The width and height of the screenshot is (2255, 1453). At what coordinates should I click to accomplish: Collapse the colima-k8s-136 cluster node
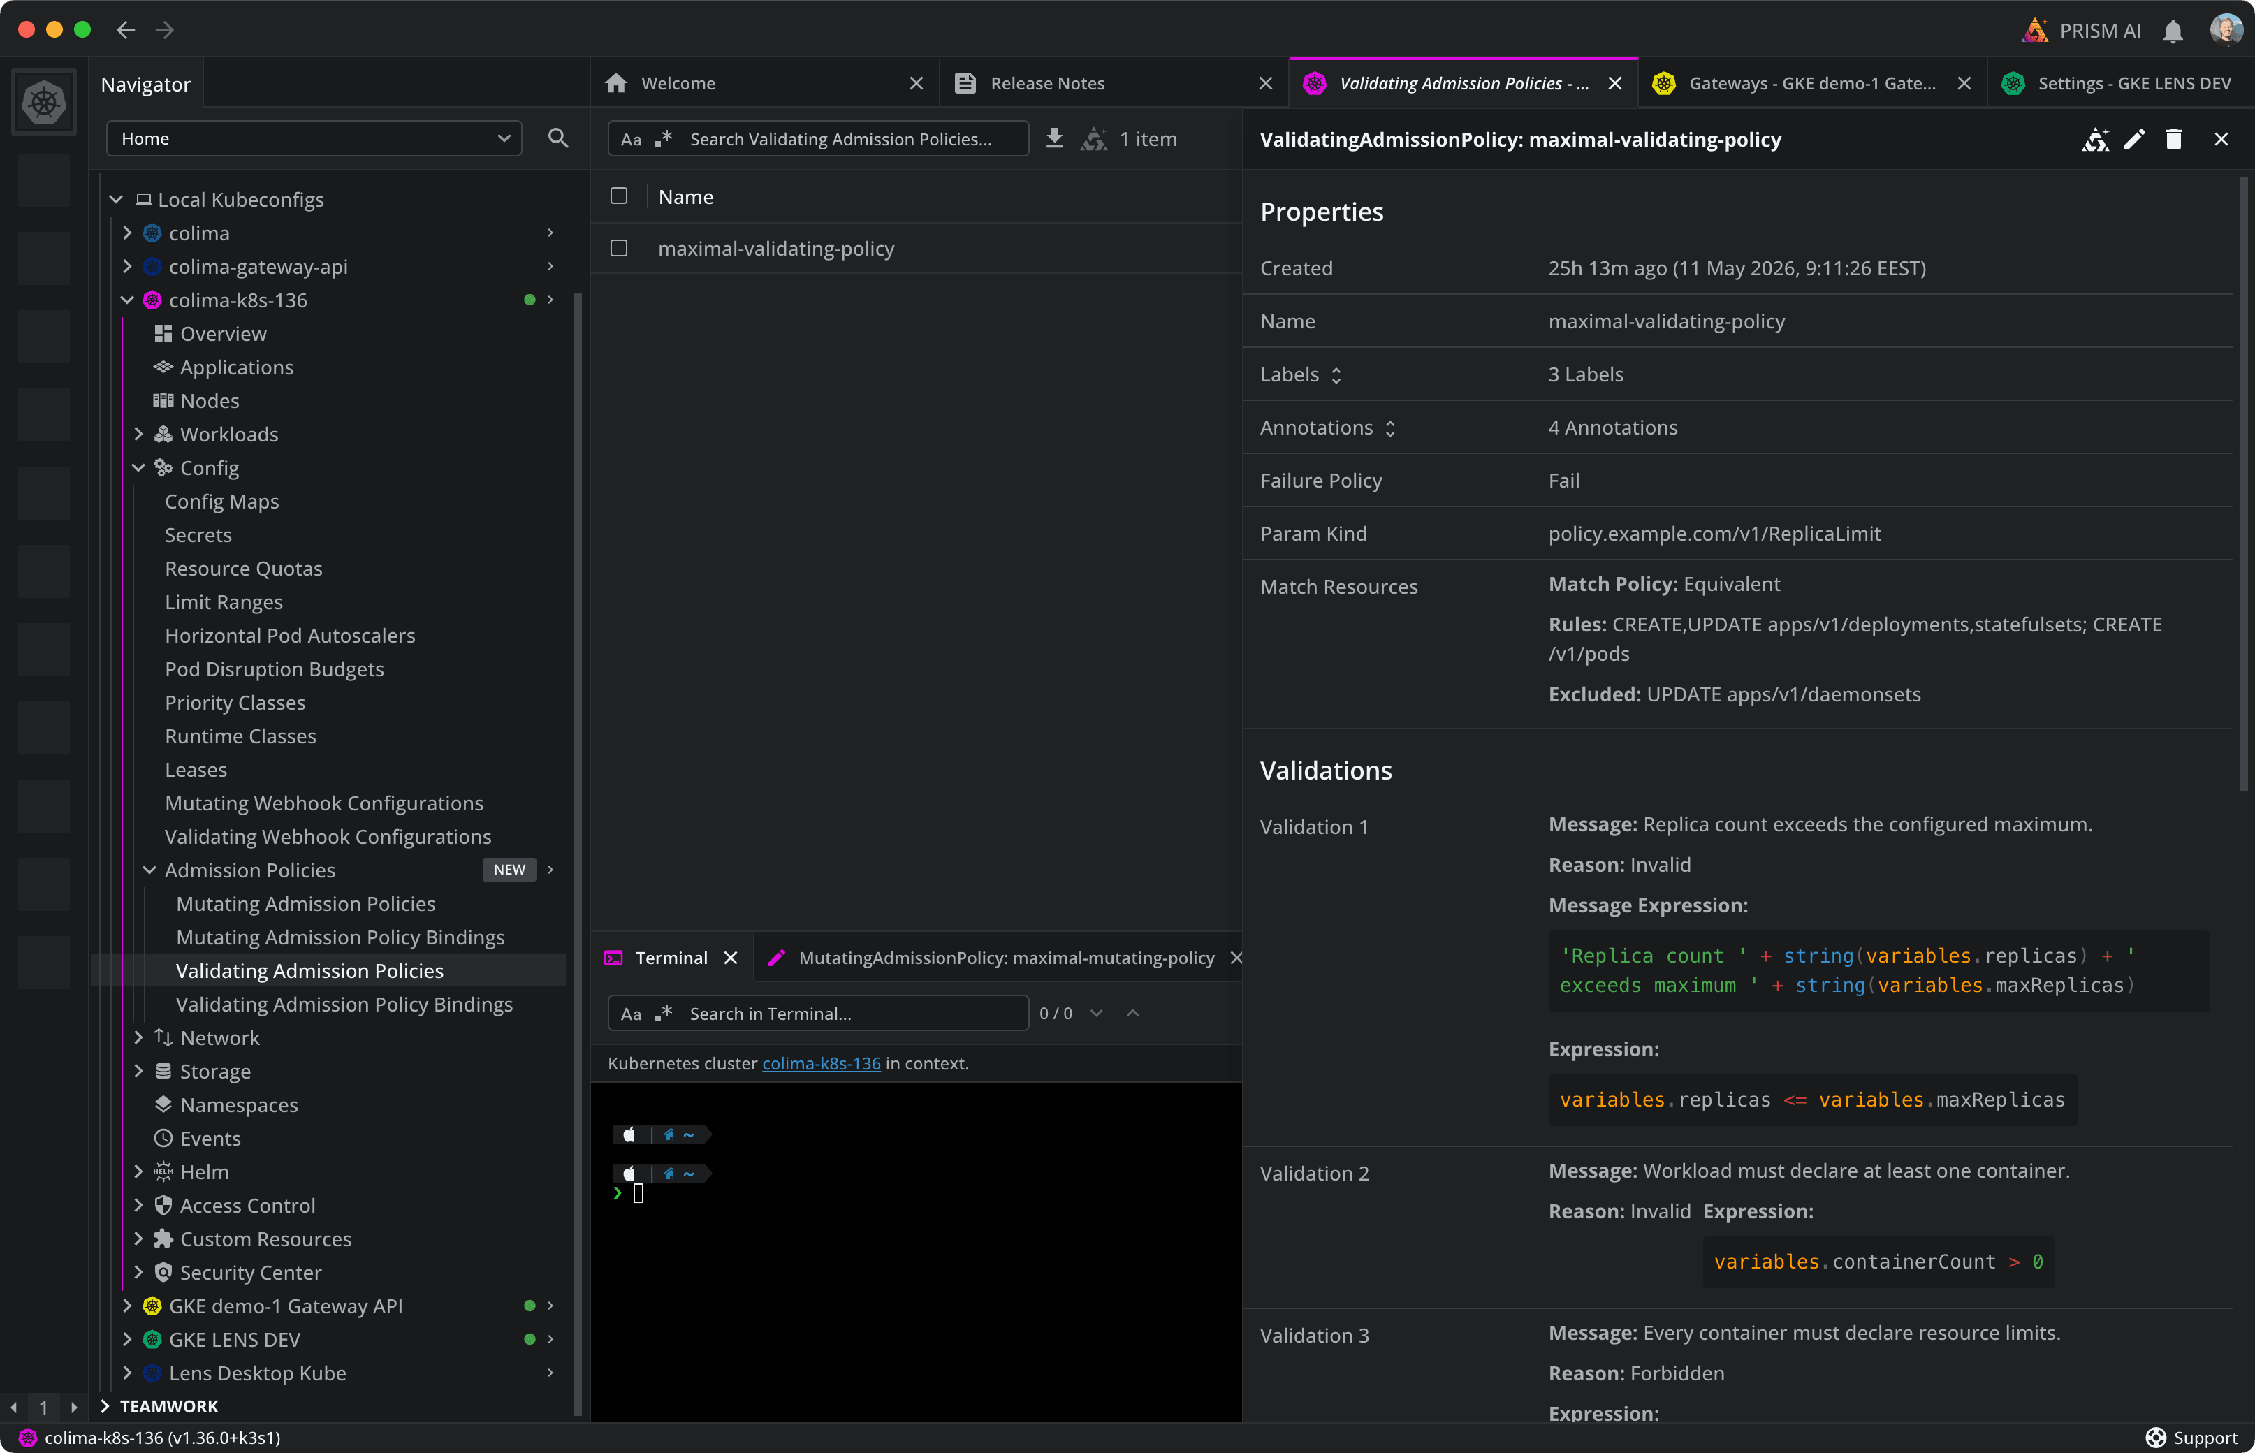[x=127, y=300]
